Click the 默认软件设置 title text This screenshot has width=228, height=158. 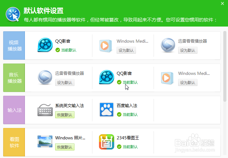(x=44, y=11)
